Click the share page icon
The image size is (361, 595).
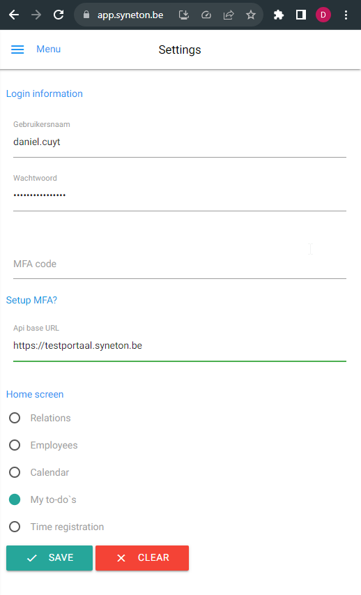(x=229, y=15)
